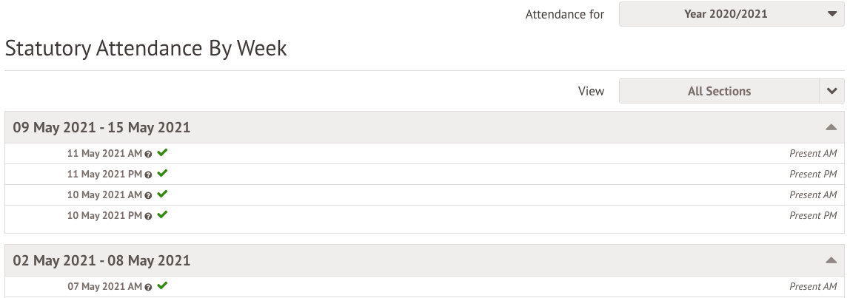Open the All Sections view dropdown

coord(718,91)
